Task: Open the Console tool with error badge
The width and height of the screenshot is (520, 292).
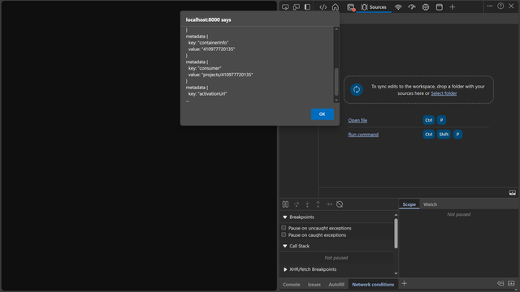Action: click(351, 7)
